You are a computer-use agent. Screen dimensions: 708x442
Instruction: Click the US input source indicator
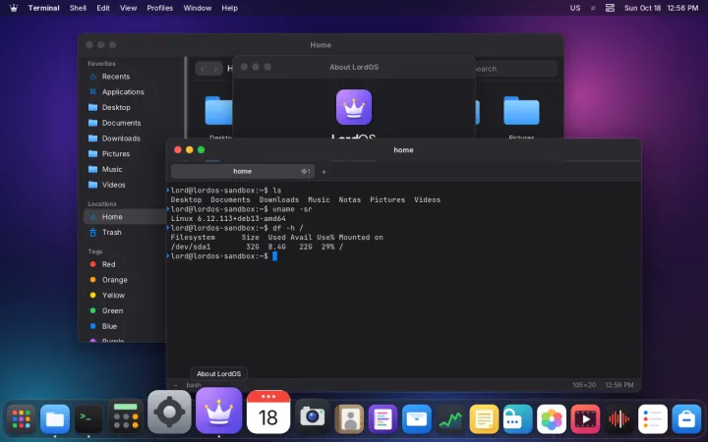575,8
